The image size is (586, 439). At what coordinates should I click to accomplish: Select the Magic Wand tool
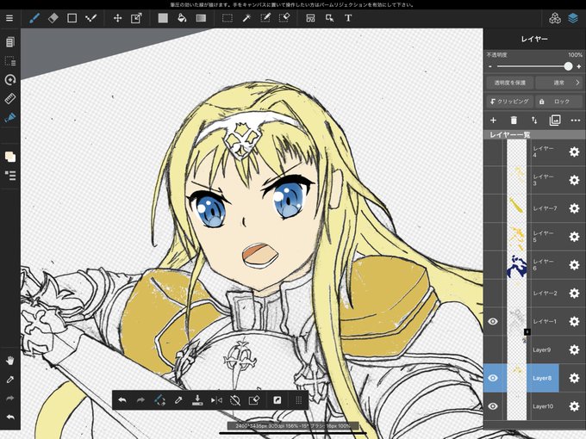pyautogui.click(x=246, y=18)
